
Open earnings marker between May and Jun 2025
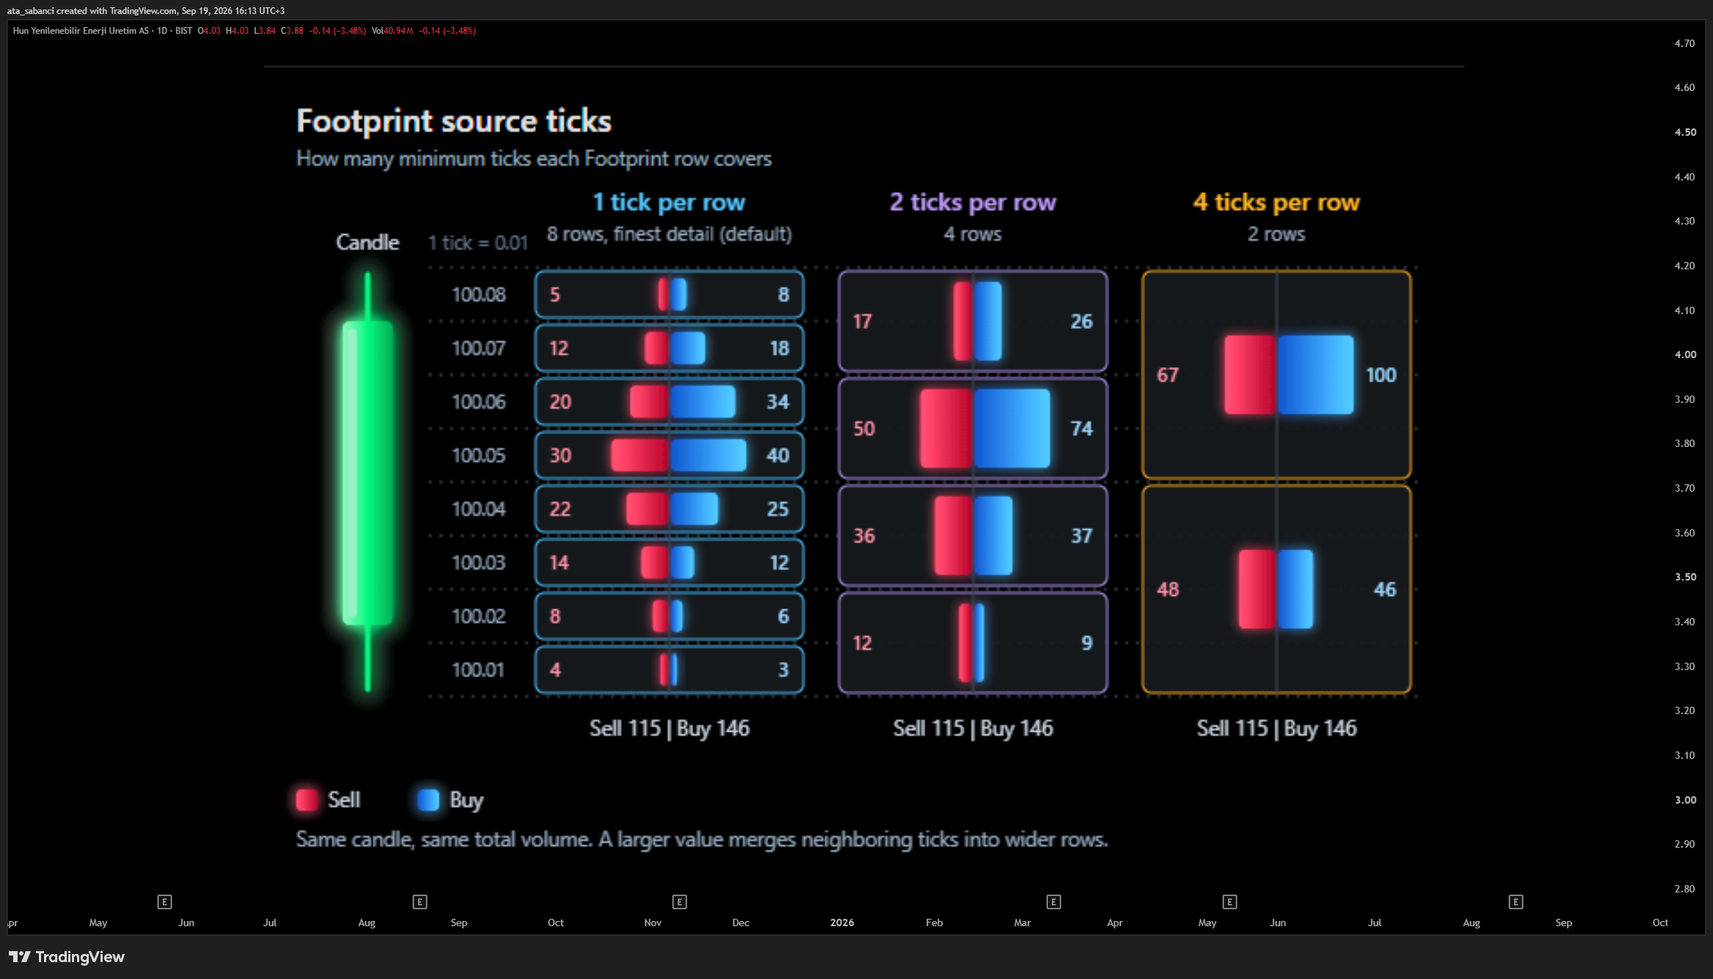pos(164,901)
